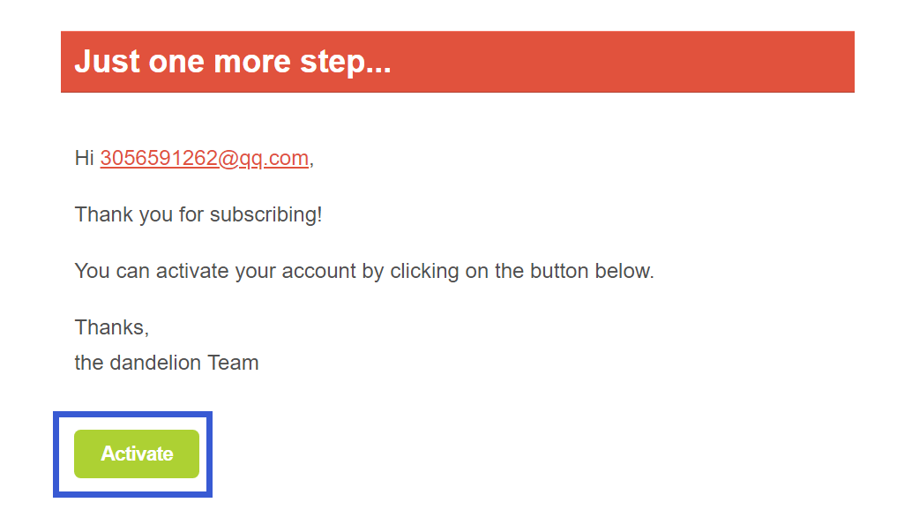Viewport: 897px width, 510px height.
Task: Click the word "account" in the instructions
Action: click(320, 271)
